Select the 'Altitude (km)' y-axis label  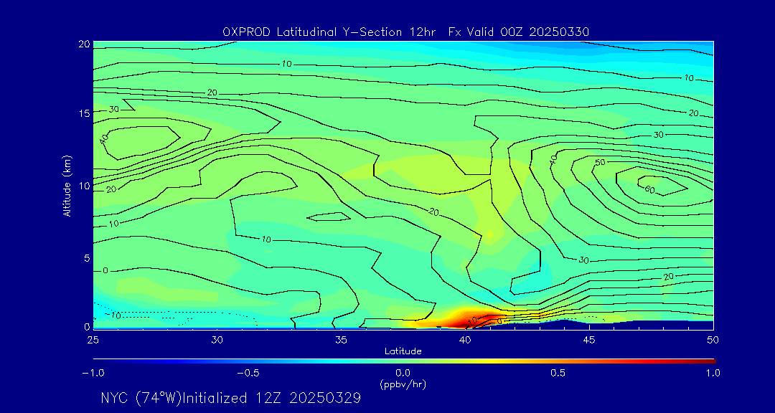66,185
